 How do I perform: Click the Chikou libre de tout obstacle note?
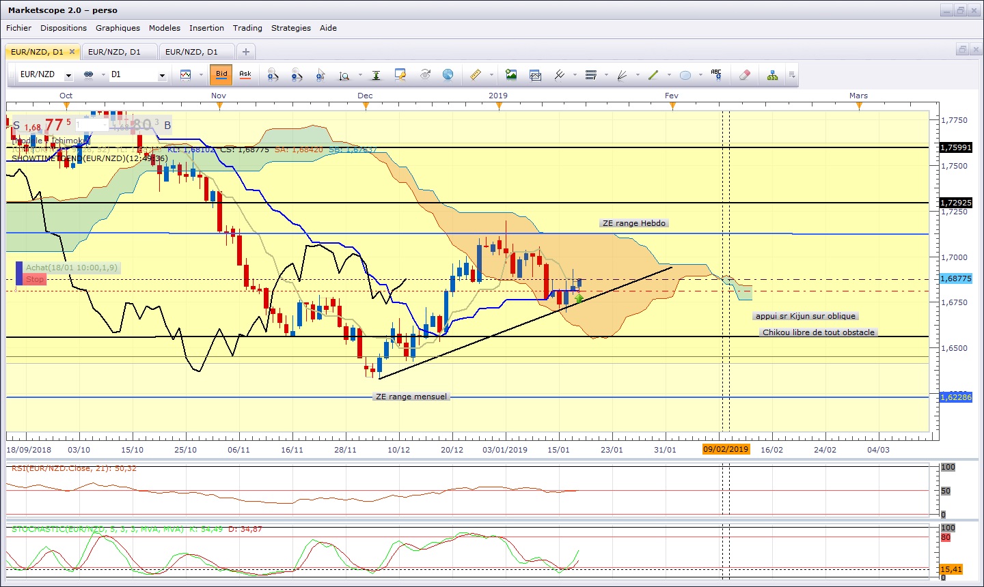point(819,332)
